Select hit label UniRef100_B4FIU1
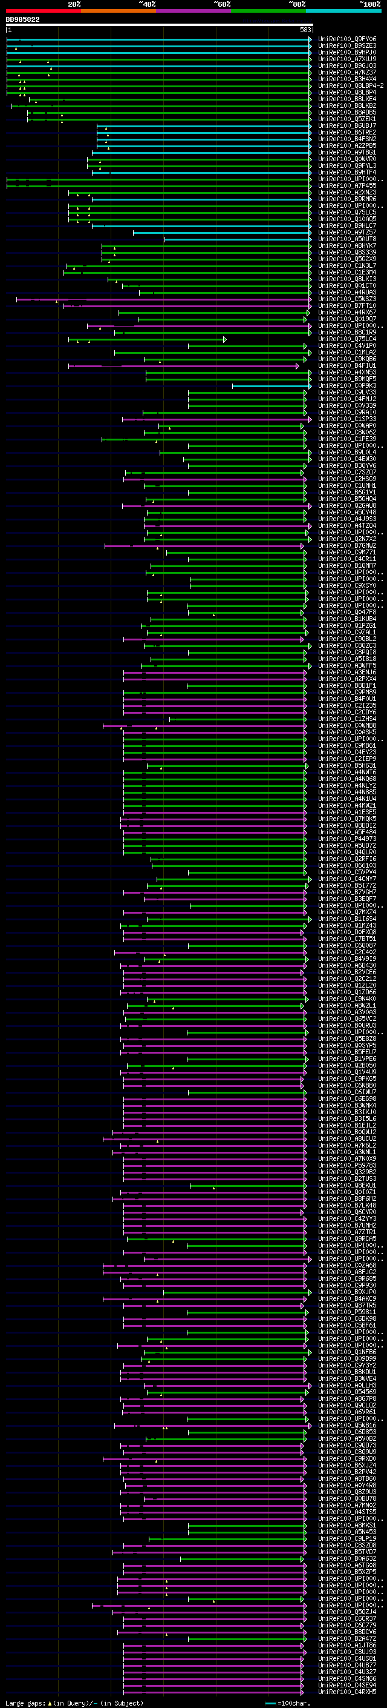Viewport: 387px width, 1708px height. click(x=346, y=365)
